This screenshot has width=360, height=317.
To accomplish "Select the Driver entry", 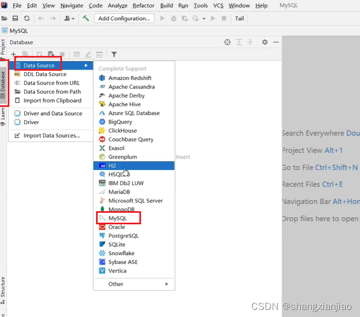I will [x=51, y=122].
